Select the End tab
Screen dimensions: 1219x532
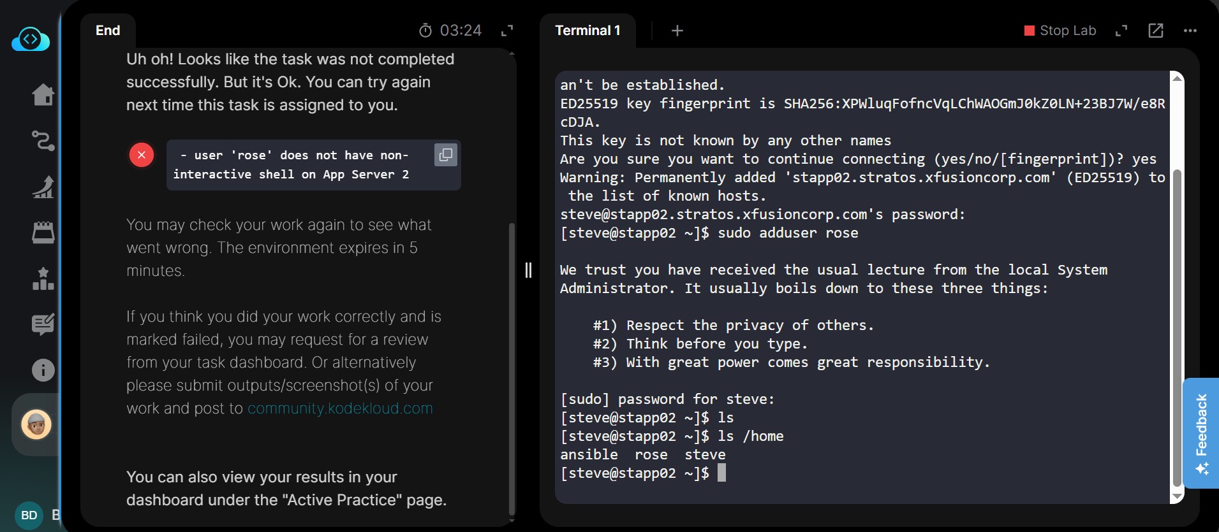[x=108, y=31]
